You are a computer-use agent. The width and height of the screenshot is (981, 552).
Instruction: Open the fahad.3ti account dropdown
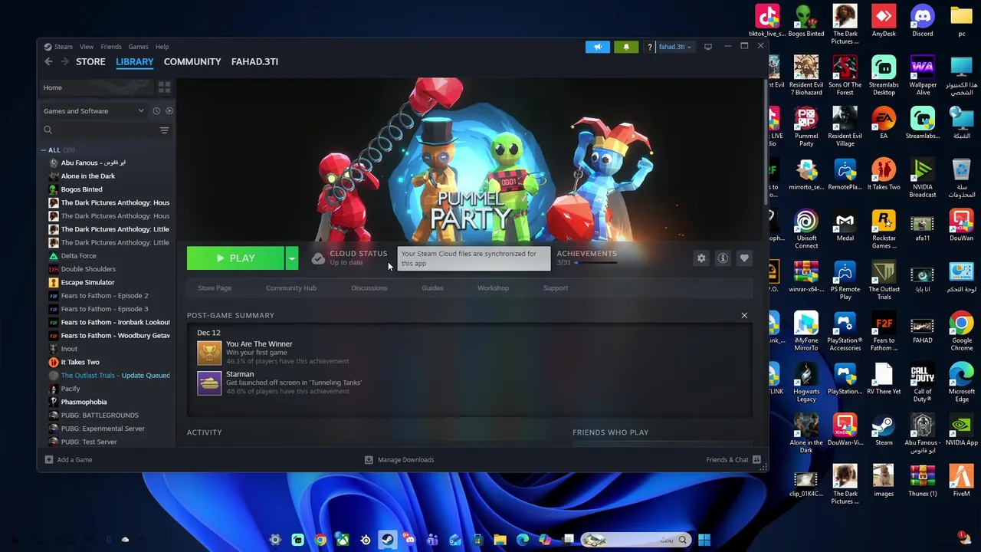(674, 47)
